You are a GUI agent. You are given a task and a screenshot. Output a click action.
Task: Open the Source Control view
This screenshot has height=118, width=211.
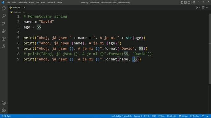coord(4,24)
